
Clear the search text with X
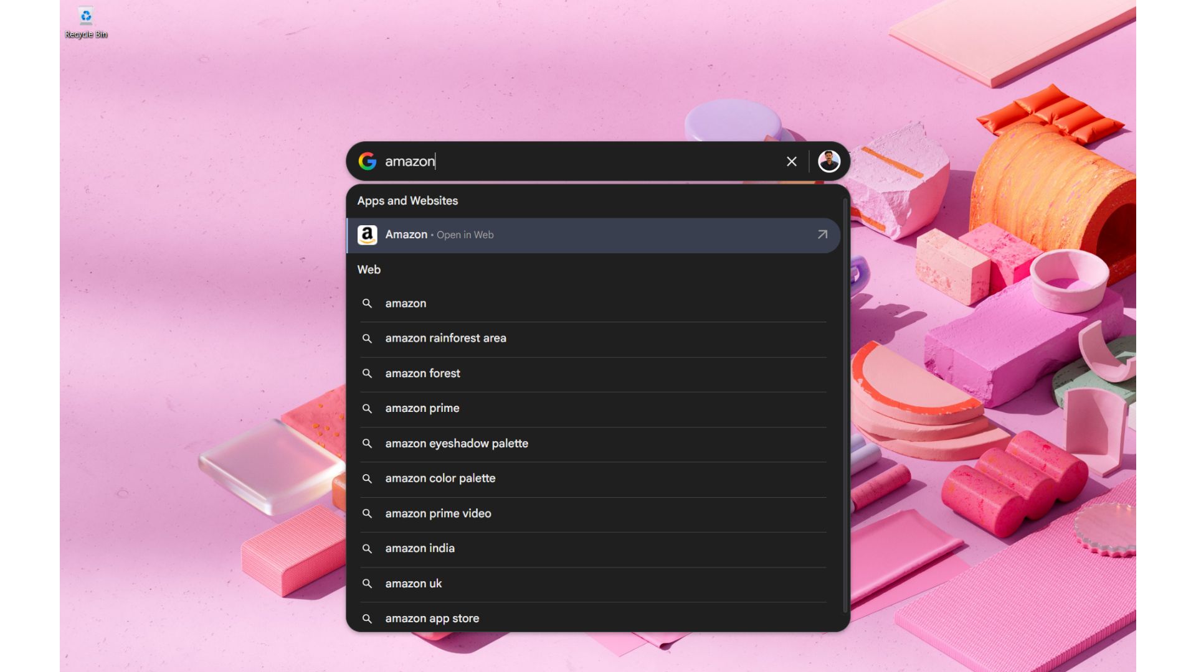click(x=792, y=162)
